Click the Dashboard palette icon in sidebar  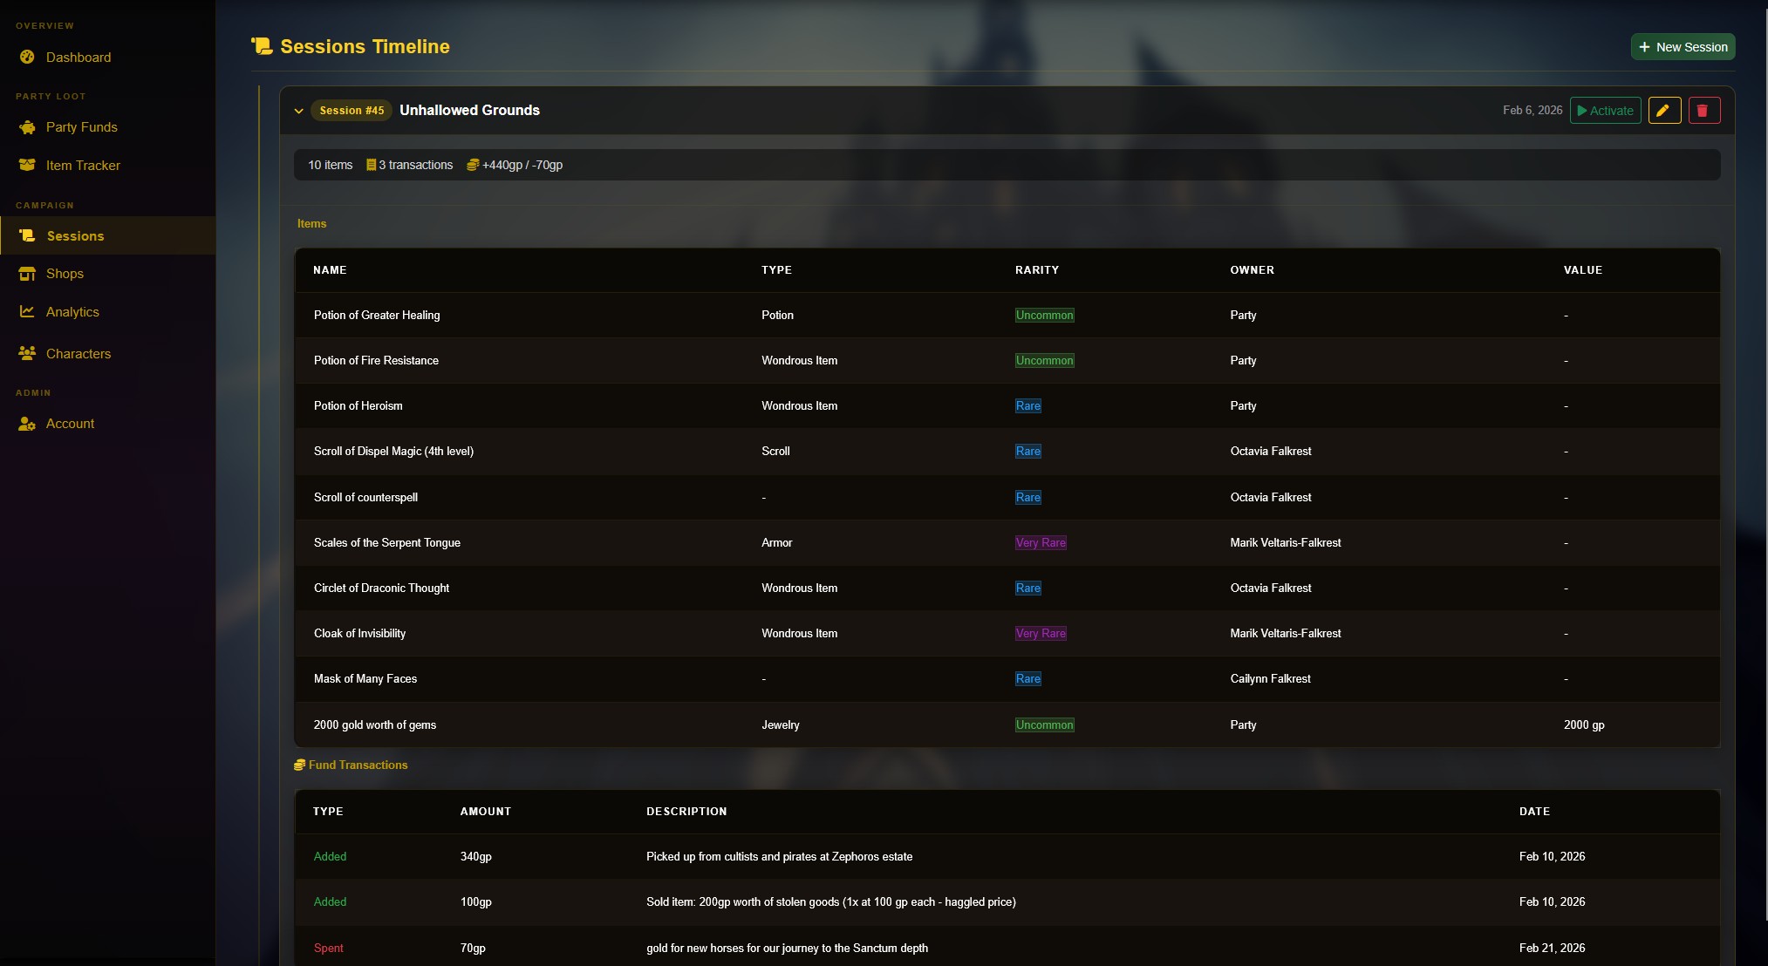click(27, 57)
